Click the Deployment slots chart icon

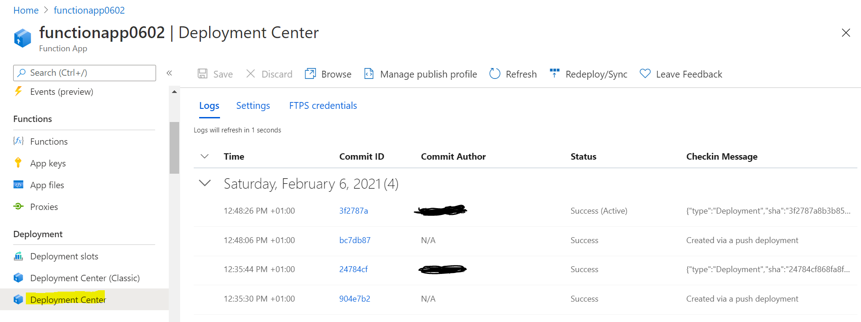18,256
